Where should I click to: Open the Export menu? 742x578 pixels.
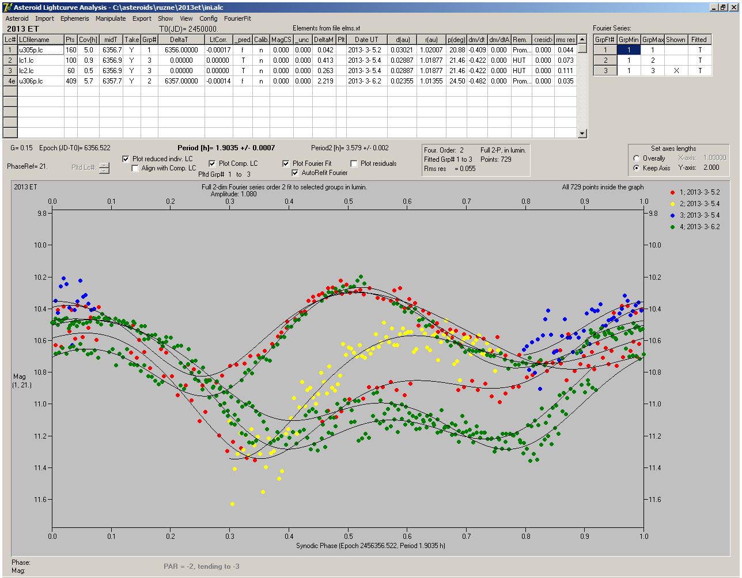pos(142,18)
